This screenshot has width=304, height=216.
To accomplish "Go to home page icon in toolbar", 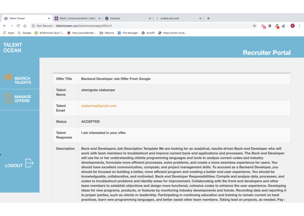I will point(25,26).
